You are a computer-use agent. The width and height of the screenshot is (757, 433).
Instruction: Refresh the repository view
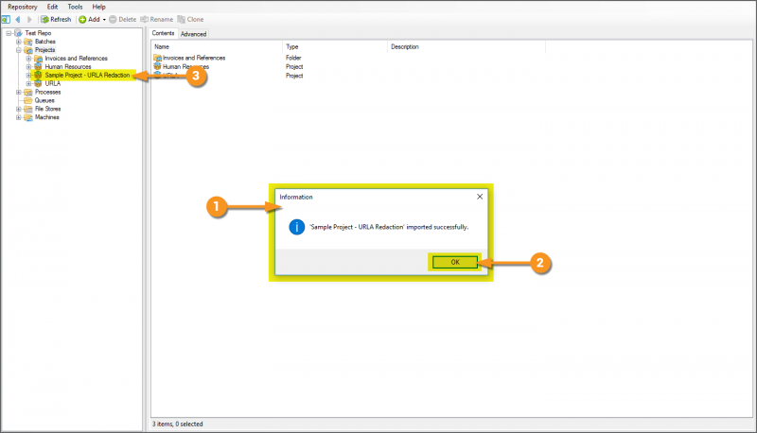coord(56,19)
